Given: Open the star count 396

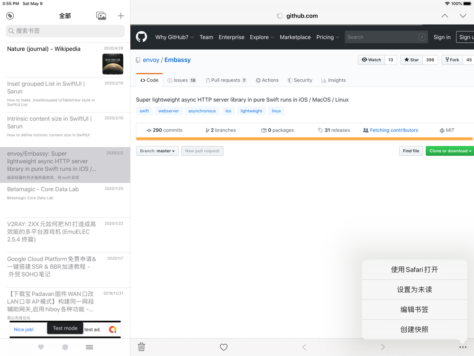Looking at the screenshot, I should 430,60.
